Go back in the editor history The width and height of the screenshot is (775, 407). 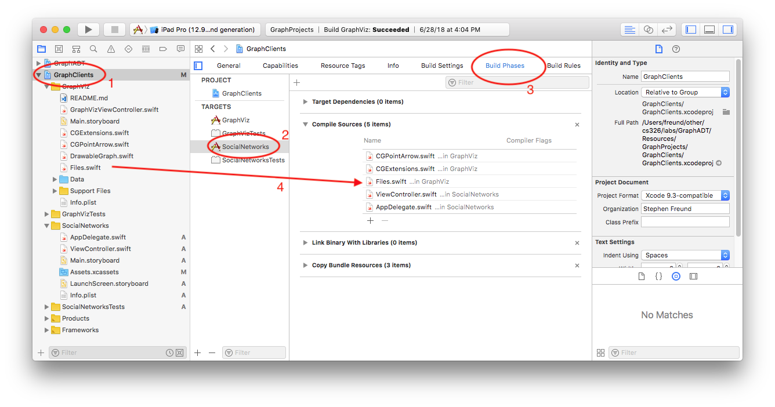213,49
